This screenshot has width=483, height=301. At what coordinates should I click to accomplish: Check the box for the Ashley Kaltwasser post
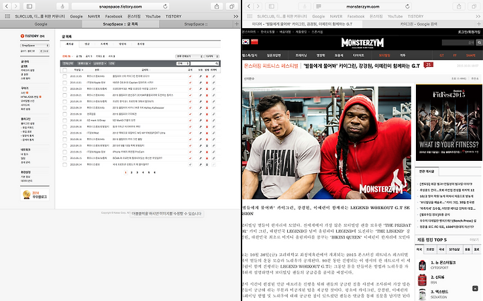[x=64, y=108]
